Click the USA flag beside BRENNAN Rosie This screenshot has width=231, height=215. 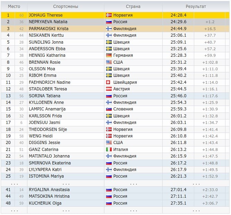point(109,62)
